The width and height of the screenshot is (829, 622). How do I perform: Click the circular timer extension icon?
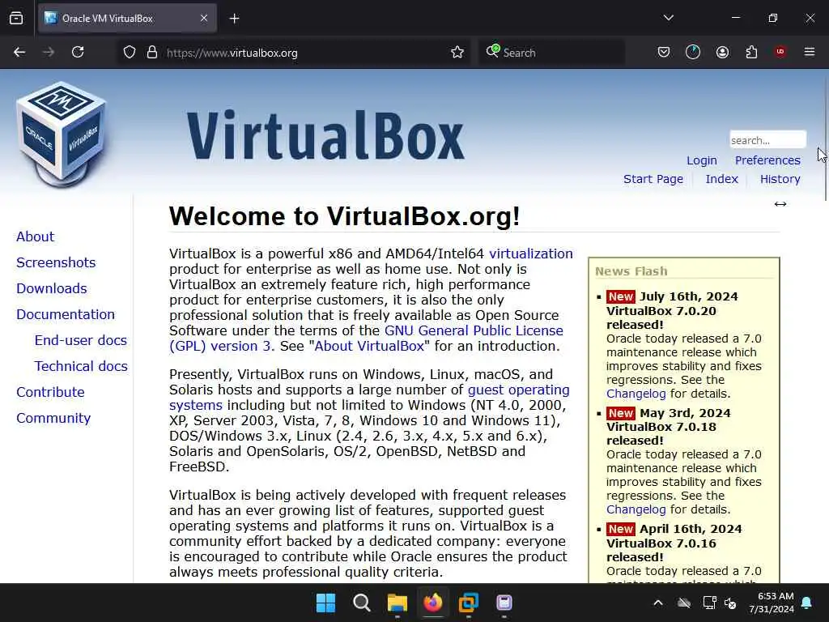coord(693,52)
